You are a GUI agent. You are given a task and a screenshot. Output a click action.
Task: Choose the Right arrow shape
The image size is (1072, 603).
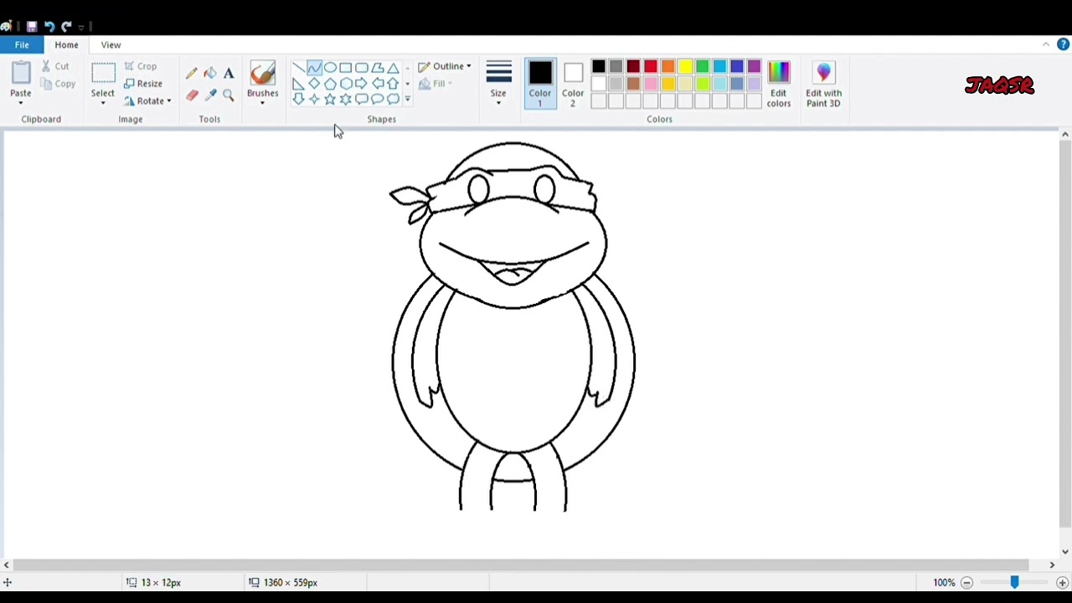362,84
